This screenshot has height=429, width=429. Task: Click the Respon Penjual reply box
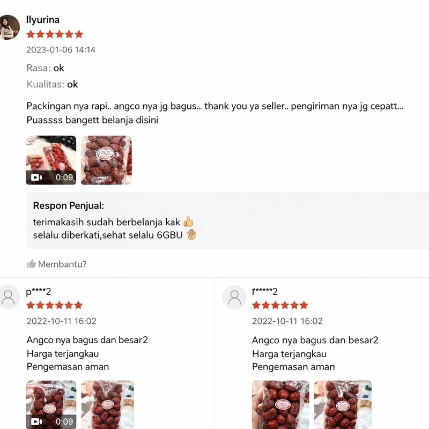[227, 220]
